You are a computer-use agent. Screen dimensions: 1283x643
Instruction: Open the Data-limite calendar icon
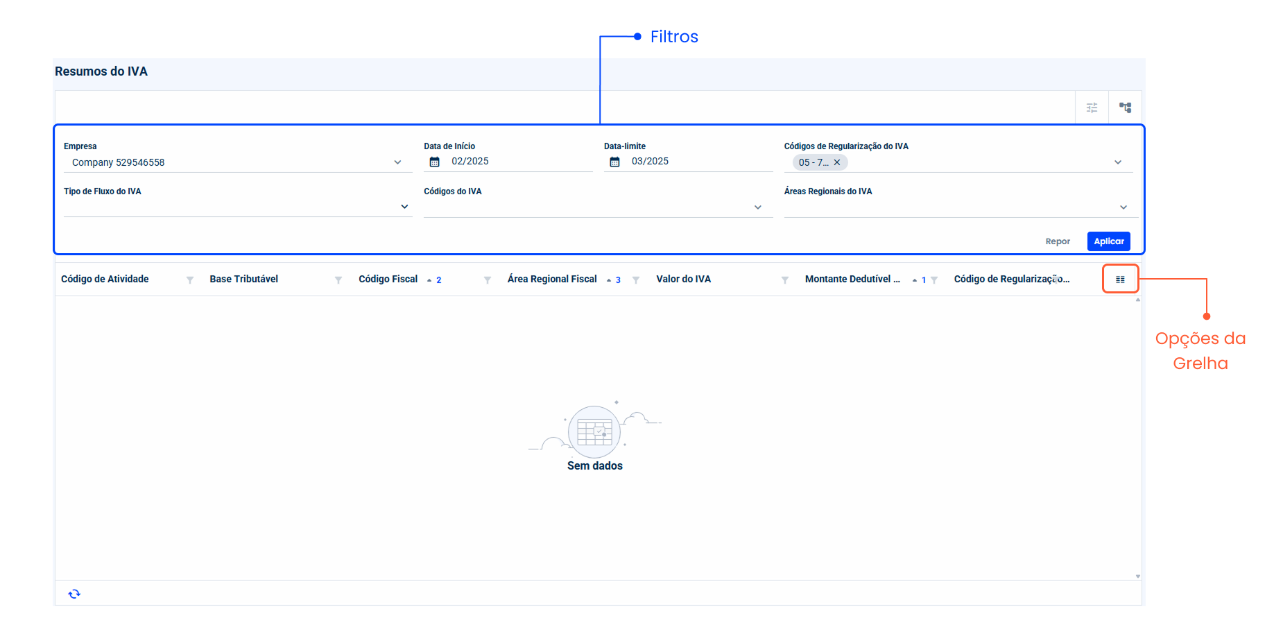coord(614,162)
